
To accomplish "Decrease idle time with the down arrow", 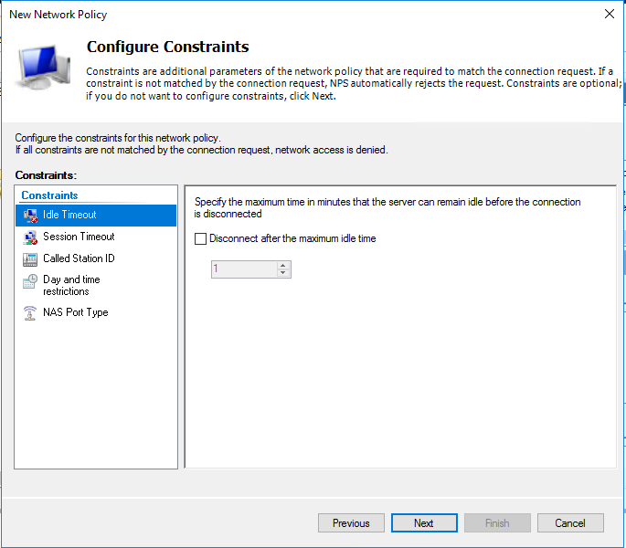I will (x=282, y=273).
